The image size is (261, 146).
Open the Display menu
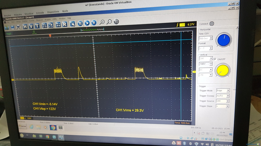click(x=25, y=21)
